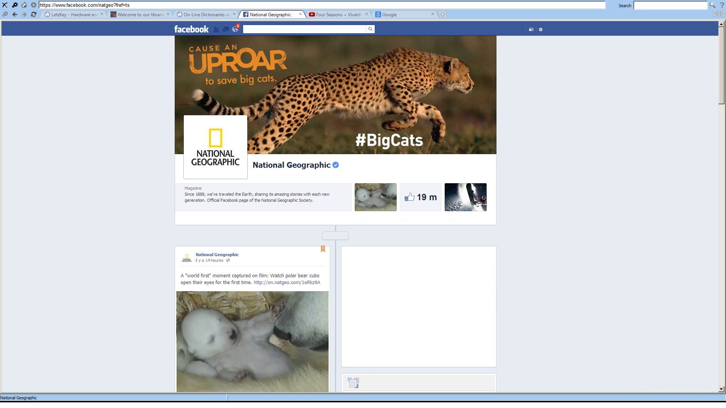Close the Google tab

(x=433, y=14)
